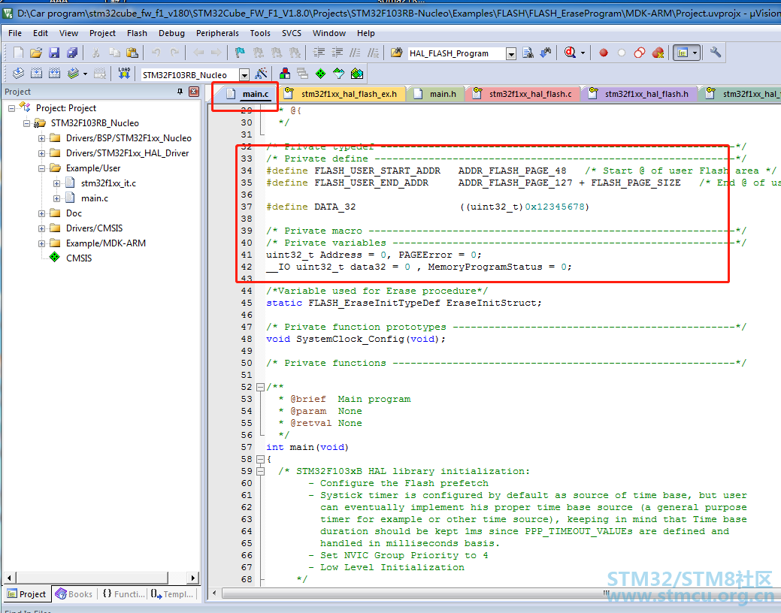Indent the selected lines
Viewport: 781px width, 613px height.
(319, 53)
